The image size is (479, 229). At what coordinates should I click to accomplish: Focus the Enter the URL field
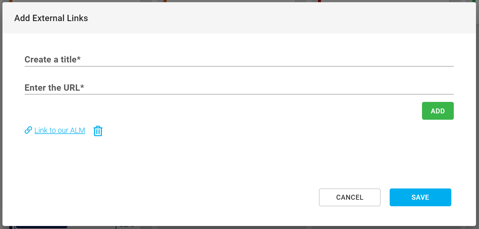click(239, 88)
